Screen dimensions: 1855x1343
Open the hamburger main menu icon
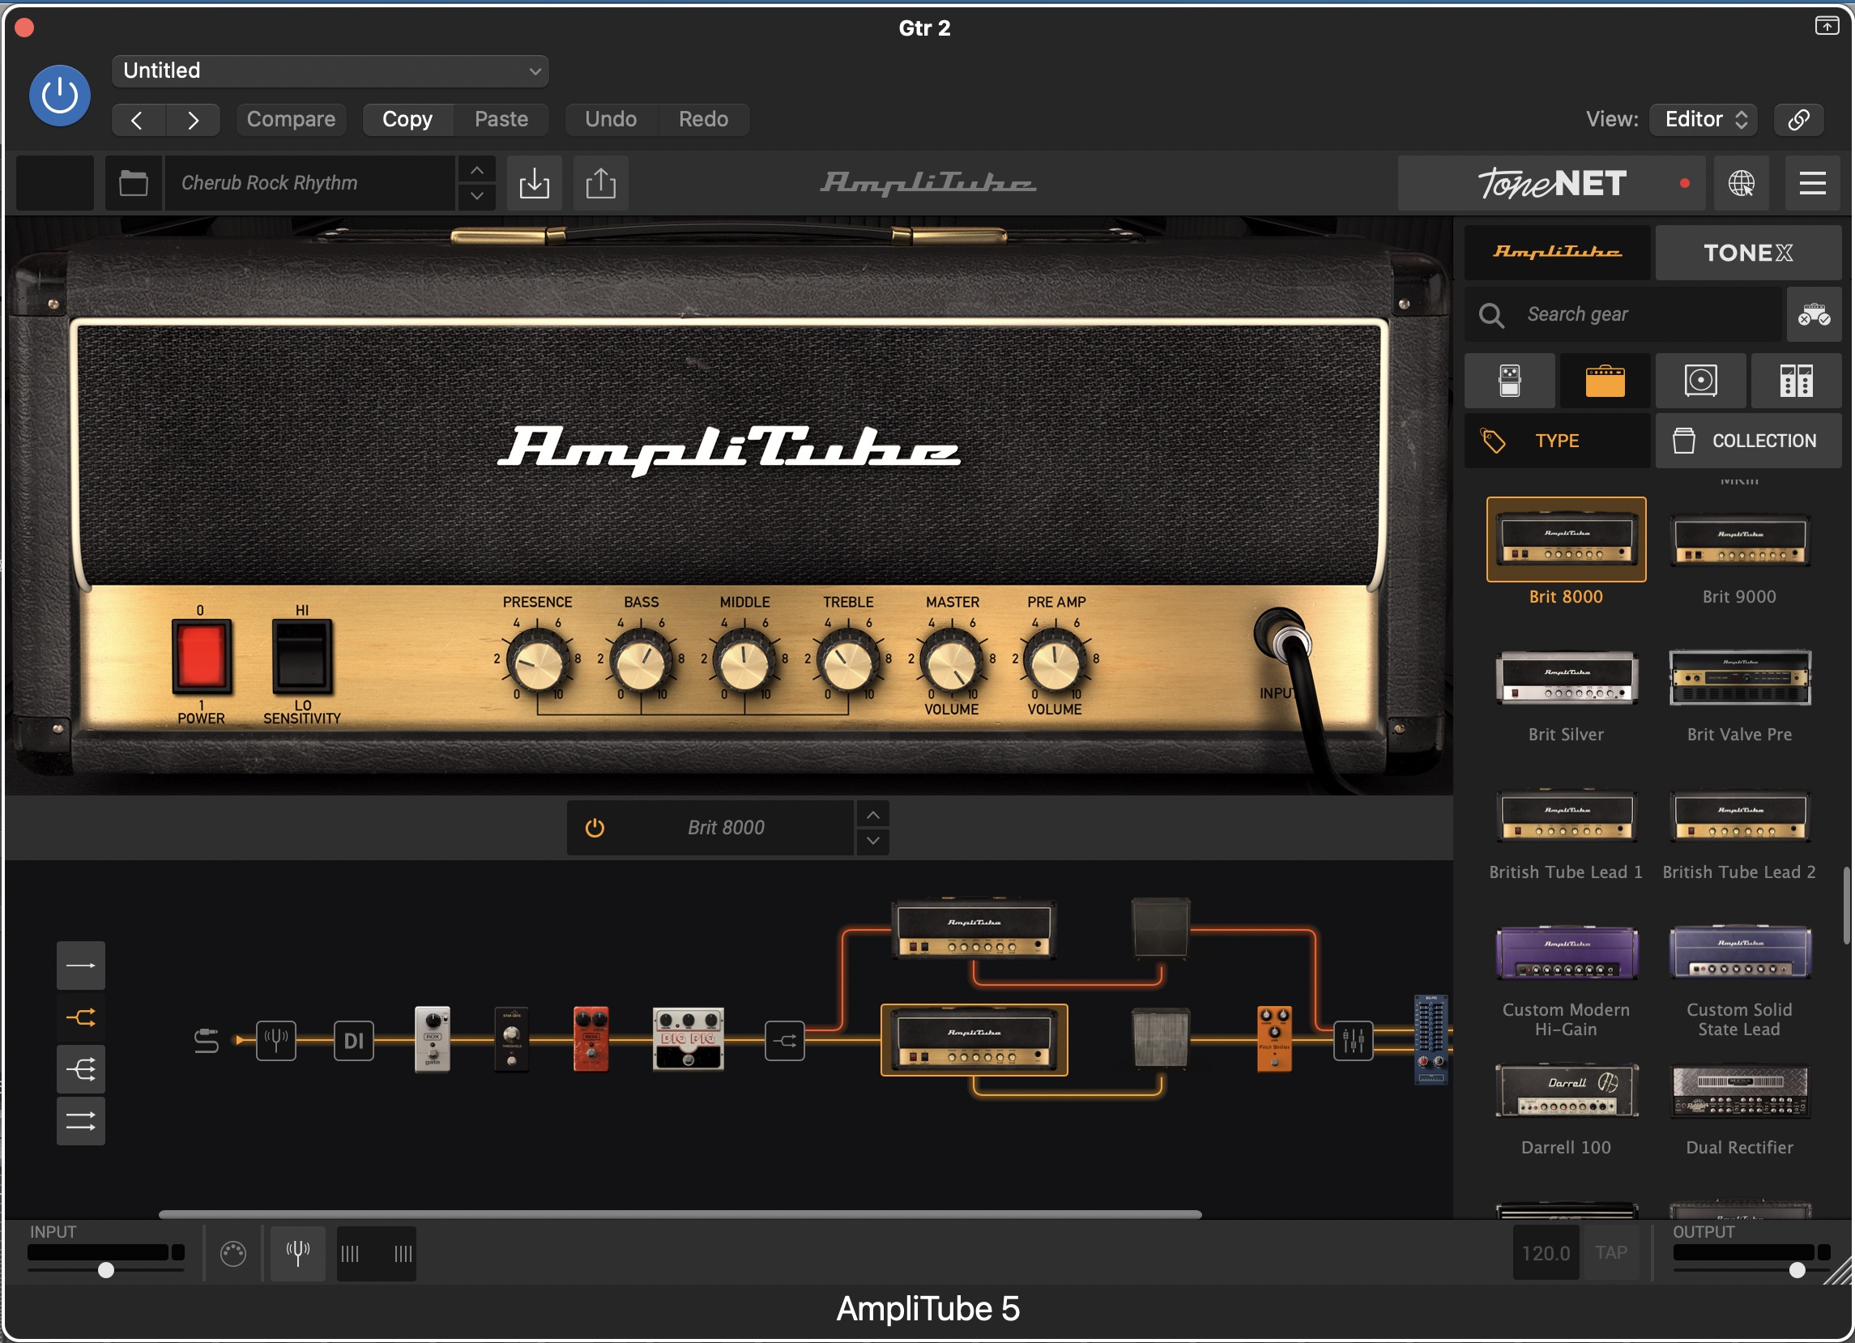click(x=1811, y=183)
